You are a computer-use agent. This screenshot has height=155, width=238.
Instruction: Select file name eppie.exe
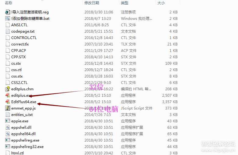click(x=20, y=121)
